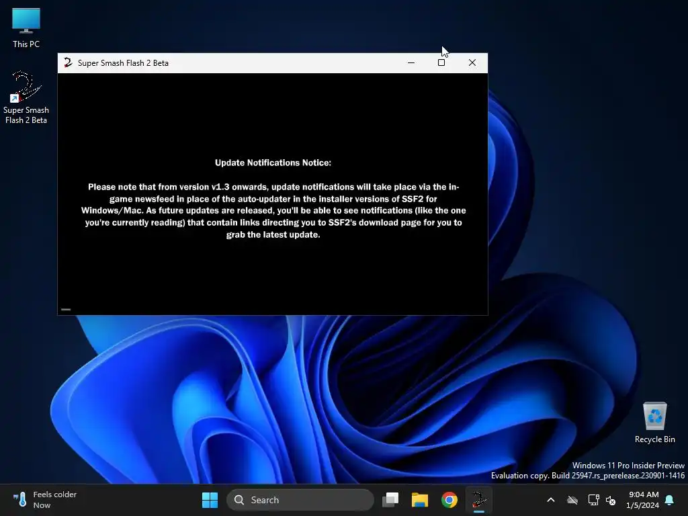Image resolution: width=688 pixels, height=516 pixels.
Task: Open Google Chrome from the taskbar
Action: [x=449, y=500]
